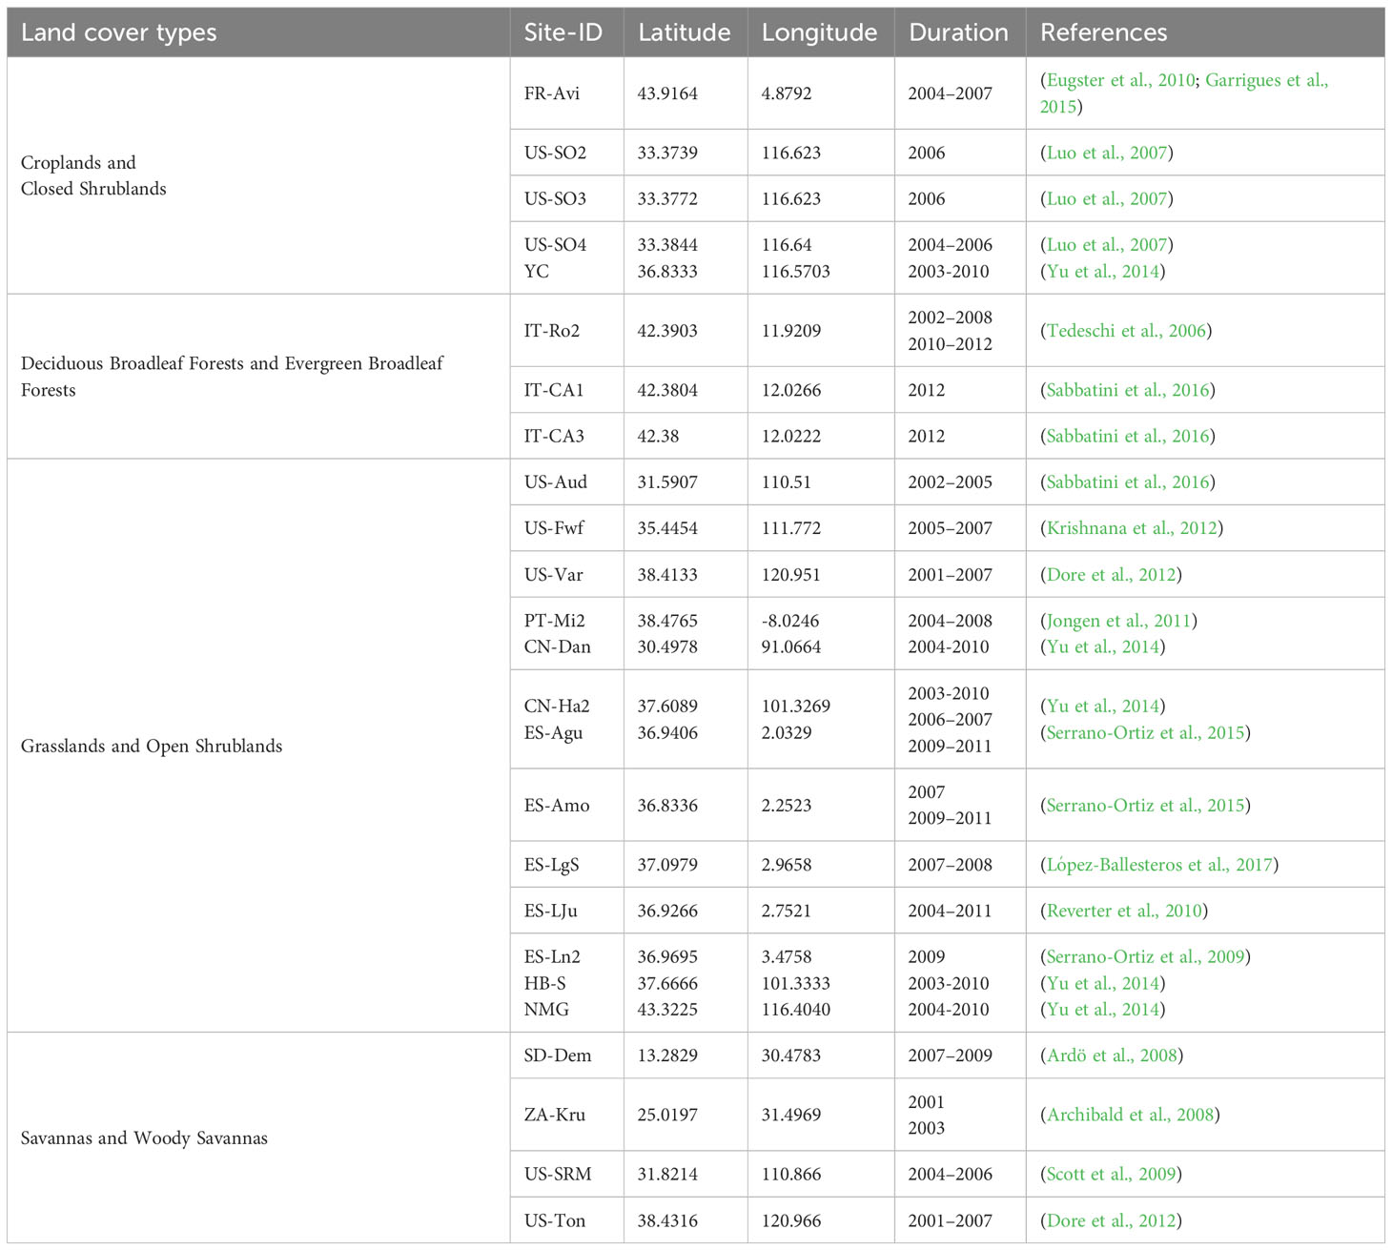Select the Land cover types column header

[258, 32]
